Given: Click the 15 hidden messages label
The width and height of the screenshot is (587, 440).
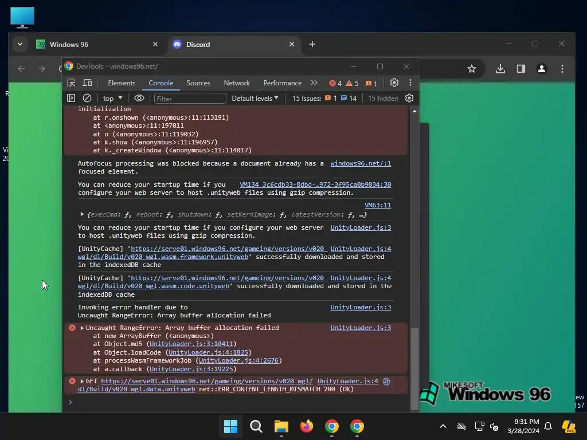Looking at the screenshot, I should 383,99.
